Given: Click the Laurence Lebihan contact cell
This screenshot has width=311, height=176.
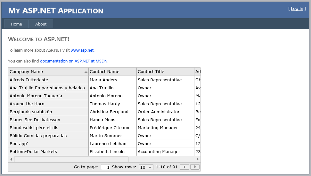Looking at the screenshot, I should tap(112, 143).
